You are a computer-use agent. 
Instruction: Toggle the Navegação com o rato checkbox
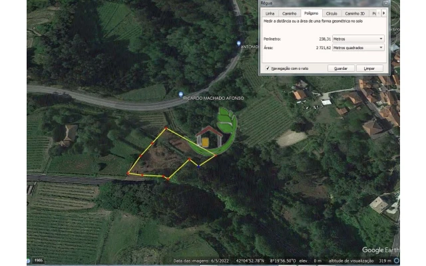[268, 68]
